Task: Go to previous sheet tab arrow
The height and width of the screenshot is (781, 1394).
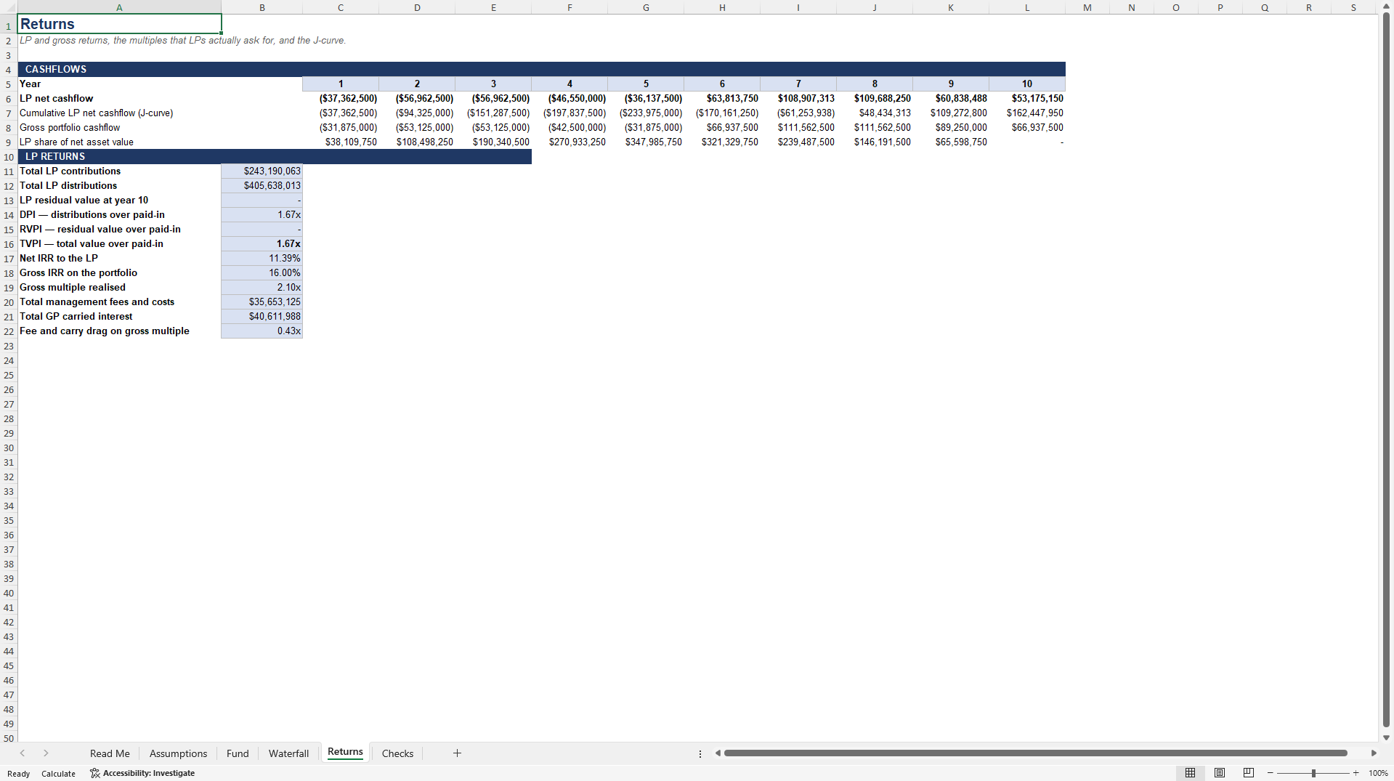Action: (x=23, y=753)
